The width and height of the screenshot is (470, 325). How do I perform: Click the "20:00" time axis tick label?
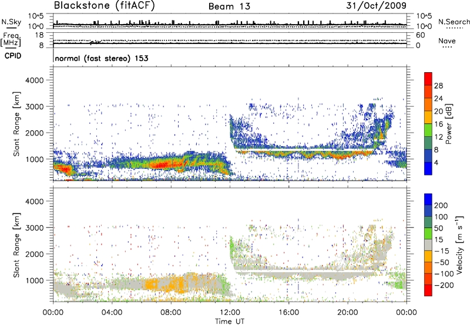click(x=347, y=313)
